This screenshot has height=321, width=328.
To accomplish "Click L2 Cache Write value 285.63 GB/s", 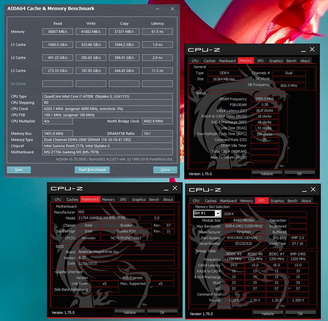I will click(x=91, y=58).
